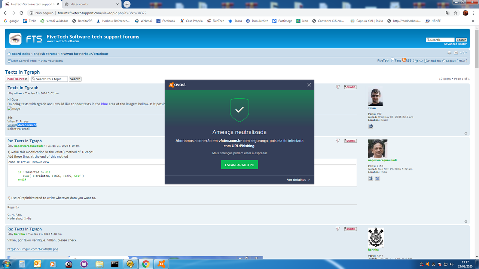Email this topic to a friend
479x269 pixels.
click(456, 53)
